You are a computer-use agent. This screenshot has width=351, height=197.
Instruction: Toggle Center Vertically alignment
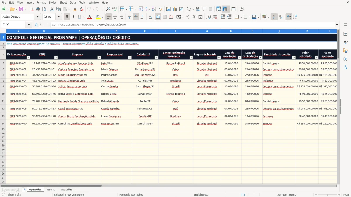tap(136, 17)
